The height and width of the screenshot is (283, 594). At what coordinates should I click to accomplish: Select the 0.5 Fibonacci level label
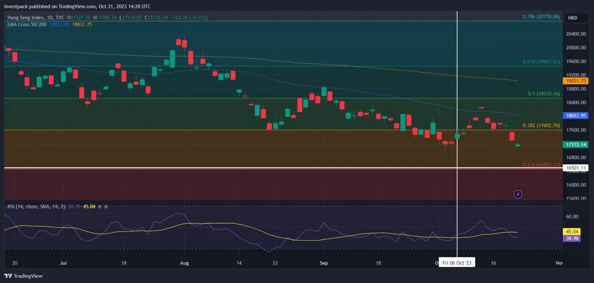pyautogui.click(x=544, y=94)
